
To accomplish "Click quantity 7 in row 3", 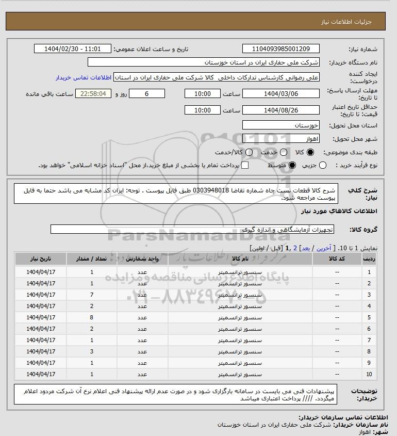I will point(92,295).
